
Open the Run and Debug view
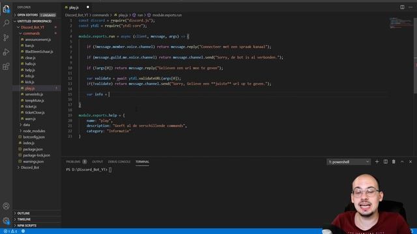pos(6,52)
